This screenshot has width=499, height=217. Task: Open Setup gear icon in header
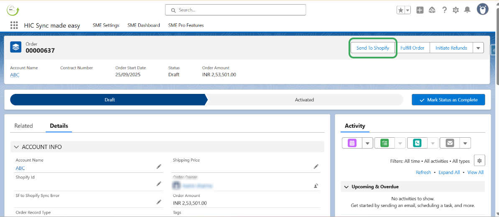point(456,10)
